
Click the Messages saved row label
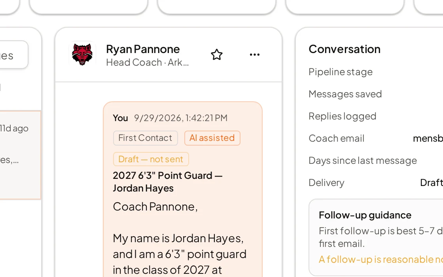[x=345, y=94]
